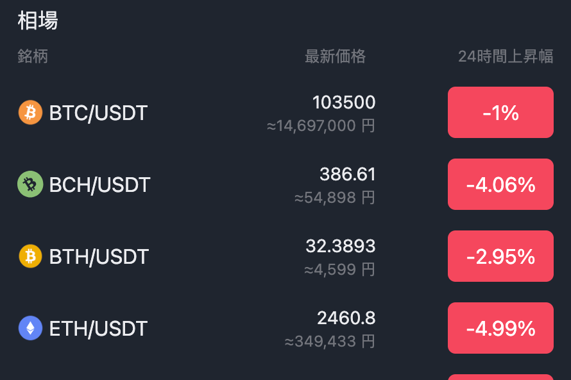Open the BTH/USDT trading pair

tap(99, 257)
